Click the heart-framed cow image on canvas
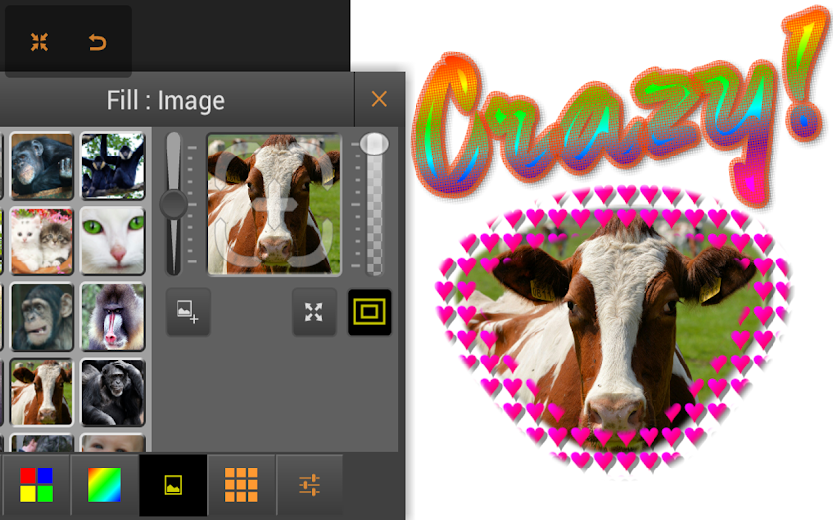Screen dimensions: 833x520 [x=614, y=332]
